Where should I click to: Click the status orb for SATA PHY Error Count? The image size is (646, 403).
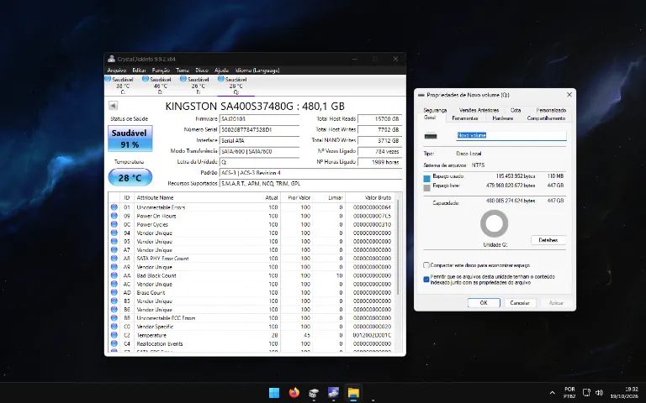tap(114, 259)
